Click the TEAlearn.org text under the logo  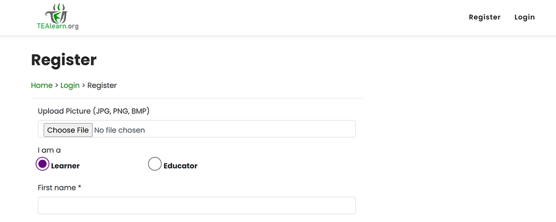pos(58,27)
